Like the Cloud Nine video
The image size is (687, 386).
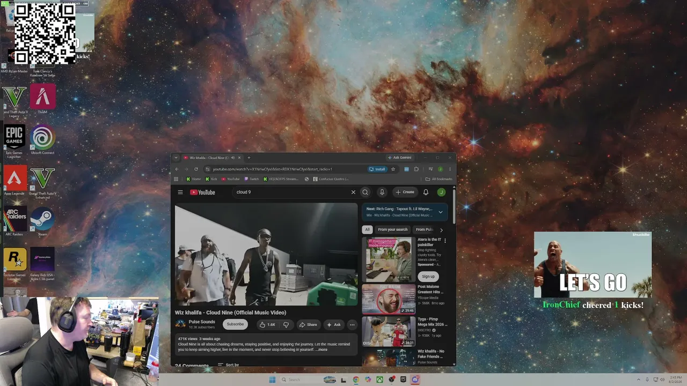267,324
